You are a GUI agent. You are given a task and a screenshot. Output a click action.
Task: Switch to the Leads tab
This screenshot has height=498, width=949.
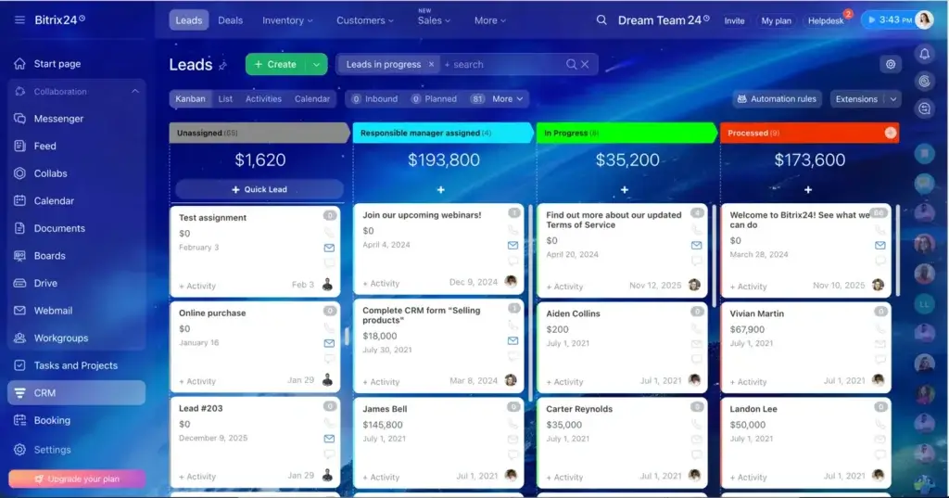click(189, 20)
